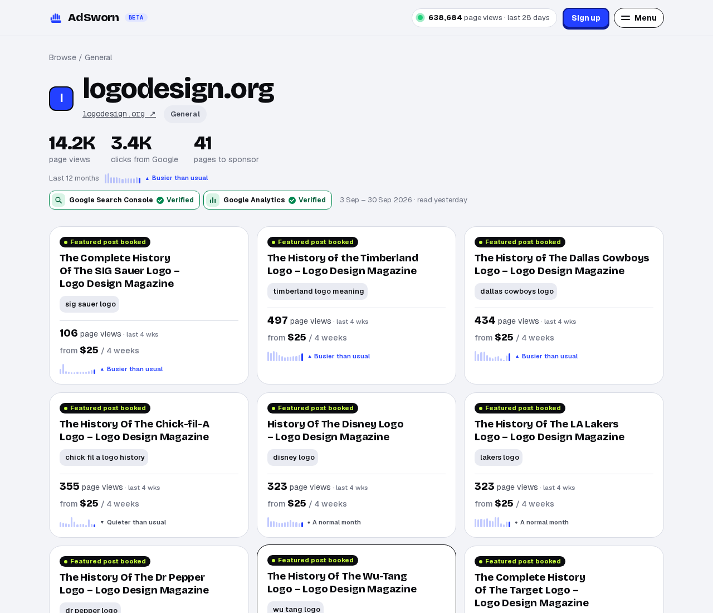Click the AdSworn hand logo icon
The height and width of the screenshot is (613, 713).
[56, 18]
